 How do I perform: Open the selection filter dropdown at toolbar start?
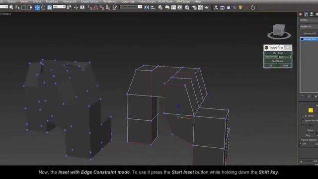click(4, 7)
